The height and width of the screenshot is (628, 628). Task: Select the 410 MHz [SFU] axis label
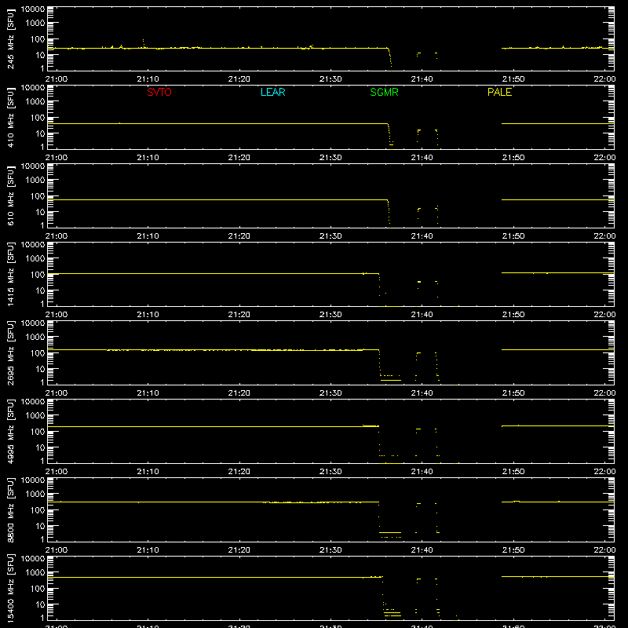coord(10,118)
